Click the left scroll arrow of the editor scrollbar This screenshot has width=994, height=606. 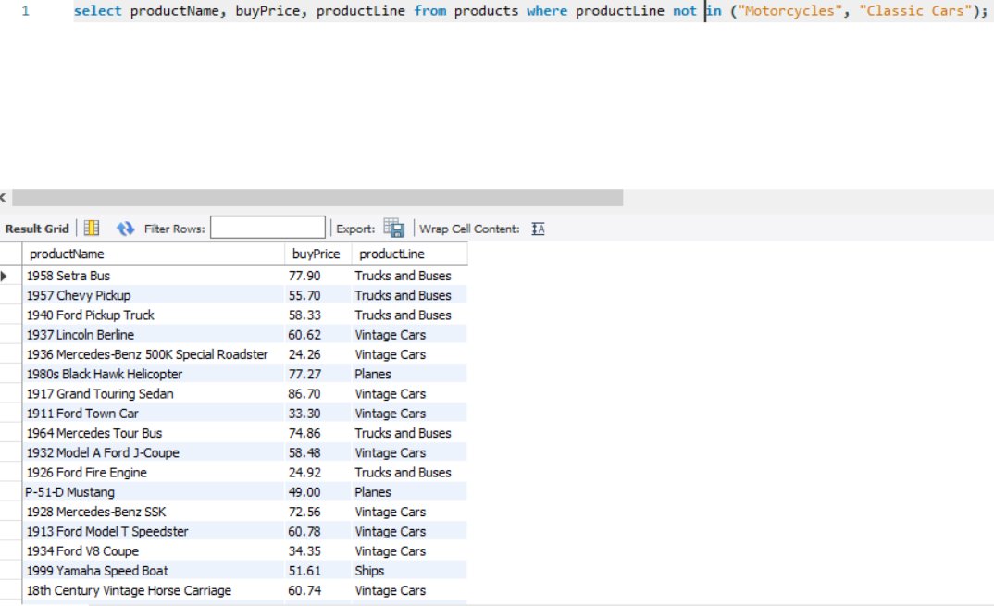click(x=3, y=197)
